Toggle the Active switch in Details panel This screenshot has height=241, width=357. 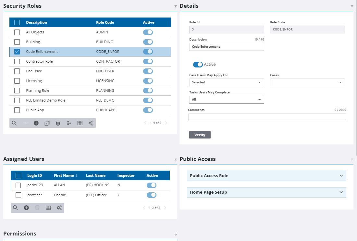click(198, 65)
